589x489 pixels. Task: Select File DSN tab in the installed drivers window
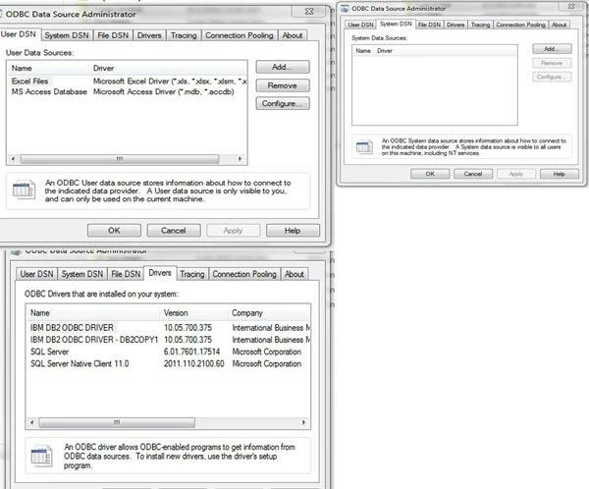[x=126, y=274]
